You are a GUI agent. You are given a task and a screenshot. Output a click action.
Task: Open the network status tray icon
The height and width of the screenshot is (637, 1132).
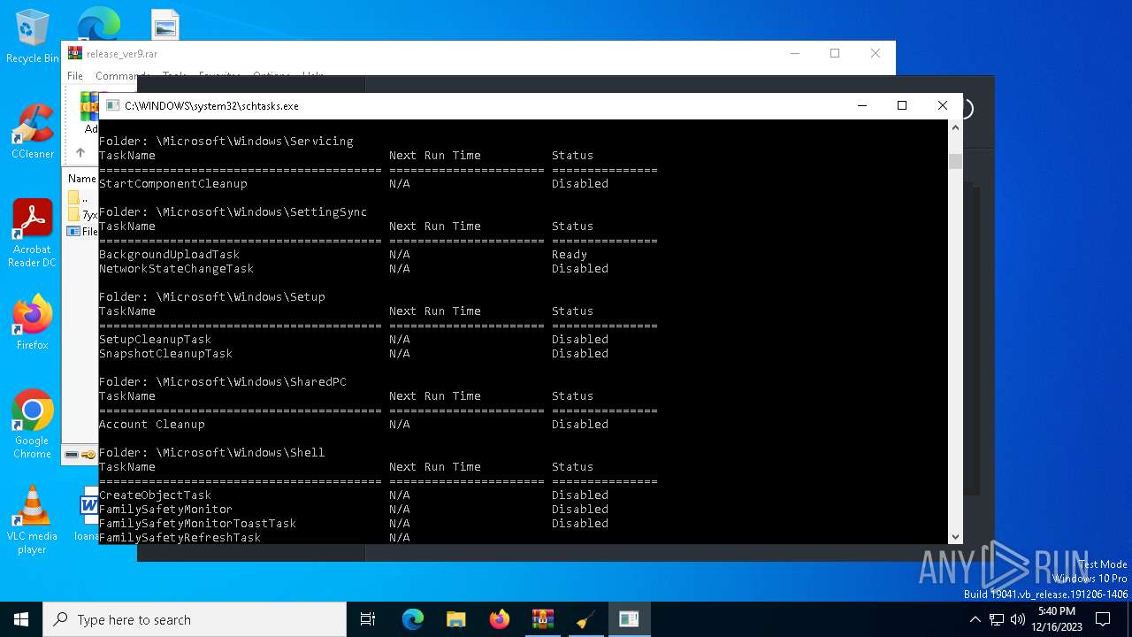[x=997, y=619]
